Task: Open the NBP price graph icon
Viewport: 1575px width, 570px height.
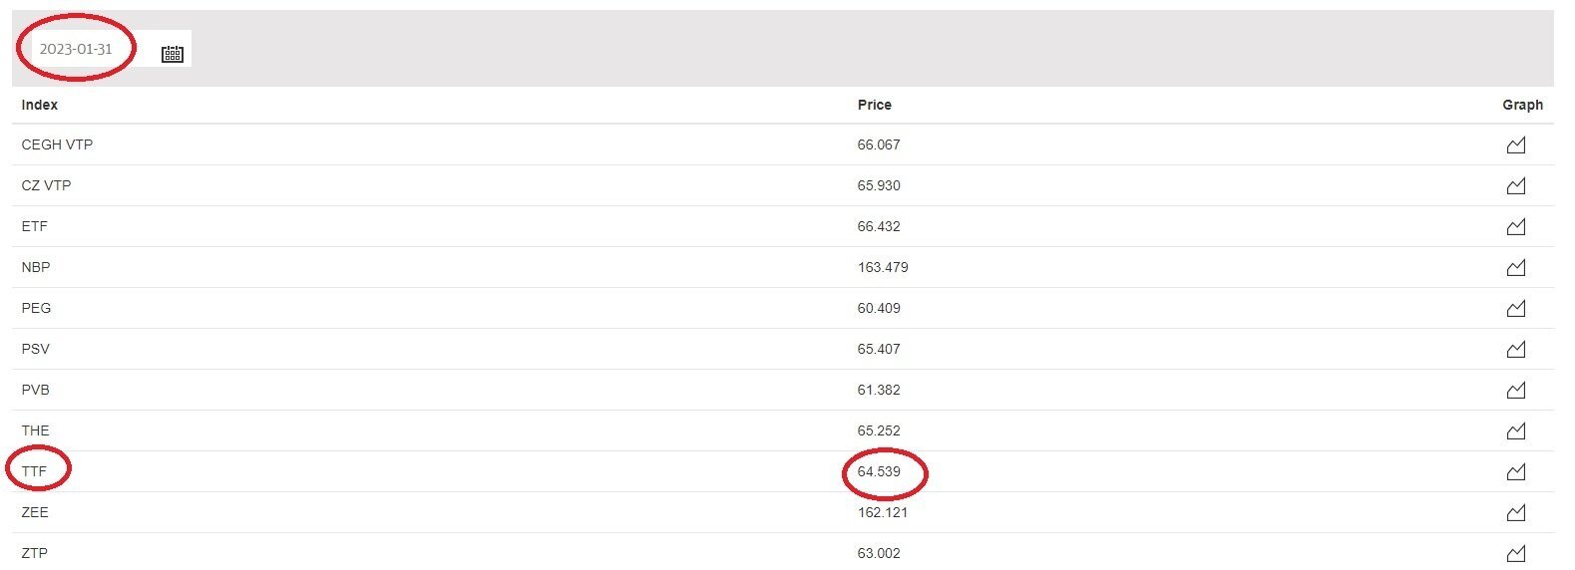Action: tap(1516, 268)
